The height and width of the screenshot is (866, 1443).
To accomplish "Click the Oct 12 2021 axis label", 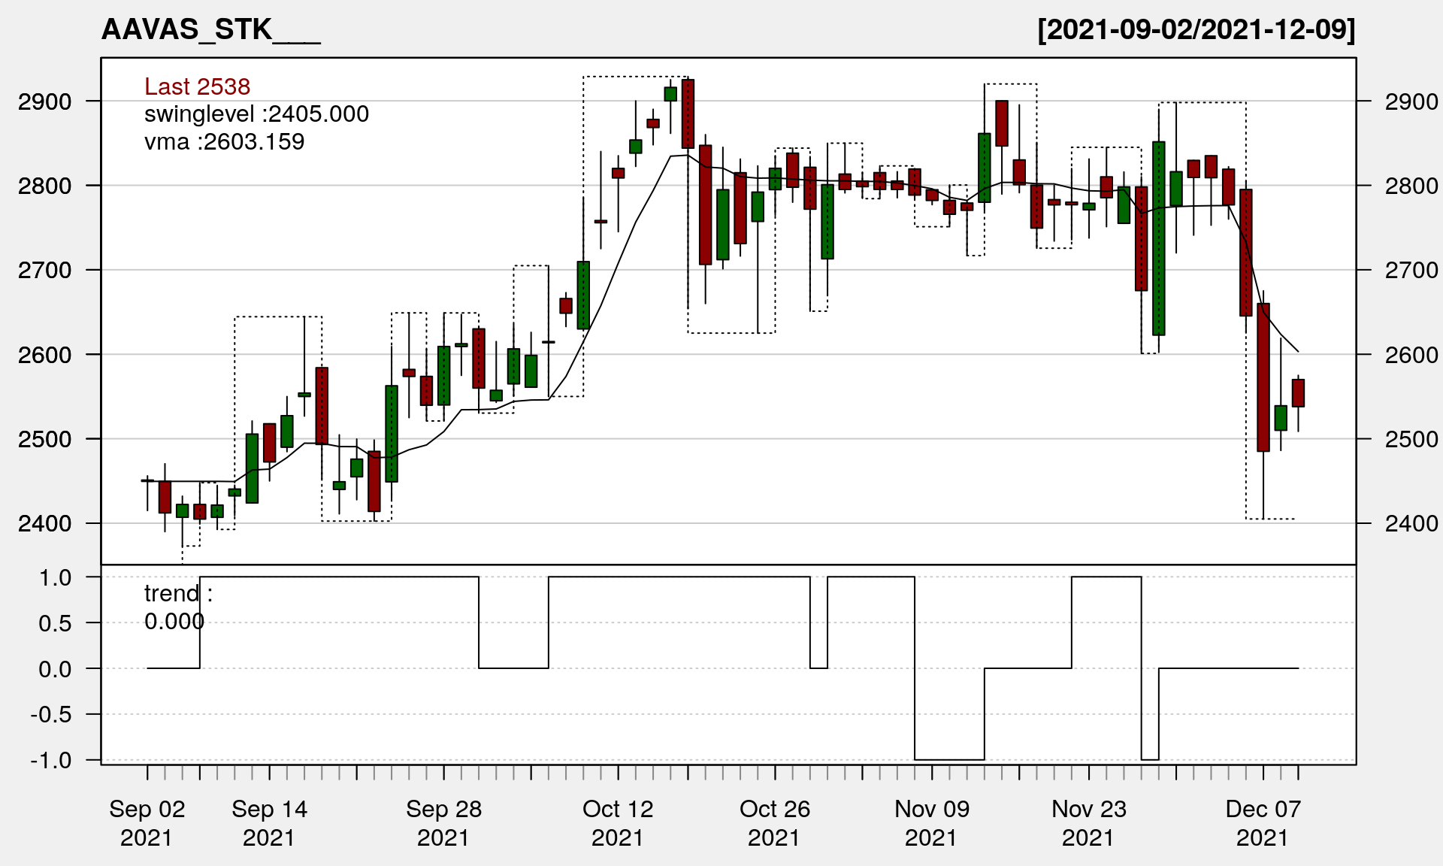I will (x=618, y=822).
